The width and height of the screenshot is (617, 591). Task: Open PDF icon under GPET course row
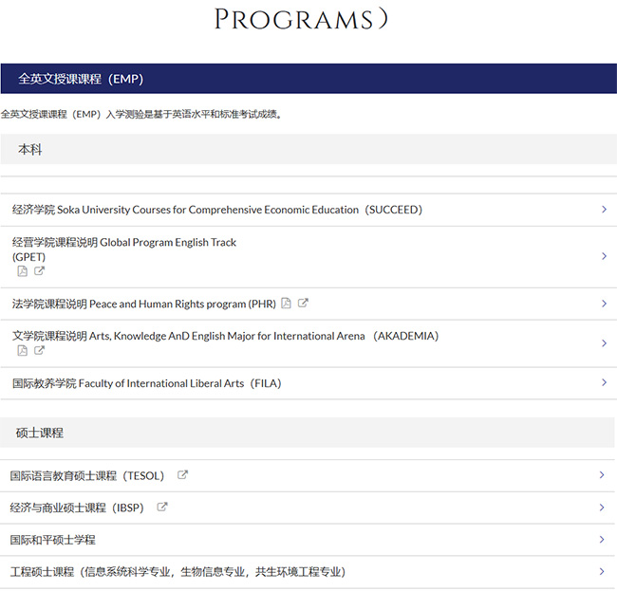[23, 271]
